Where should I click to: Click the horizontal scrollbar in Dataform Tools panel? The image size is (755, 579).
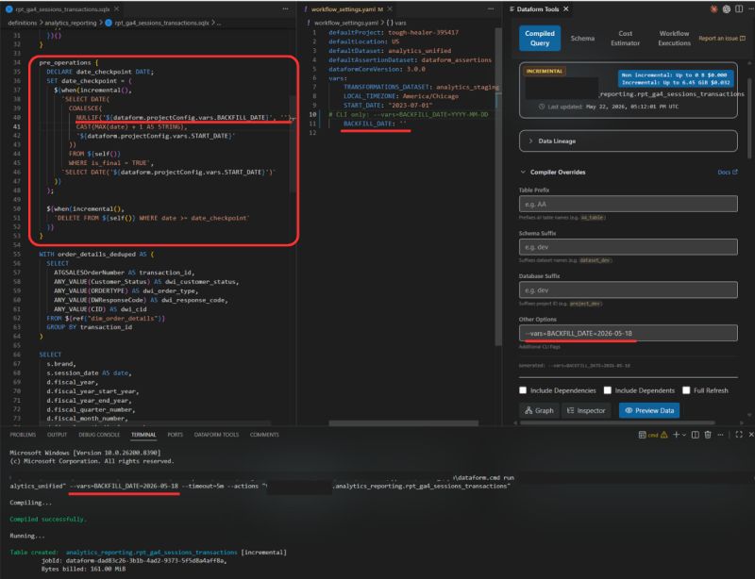coord(617,423)
